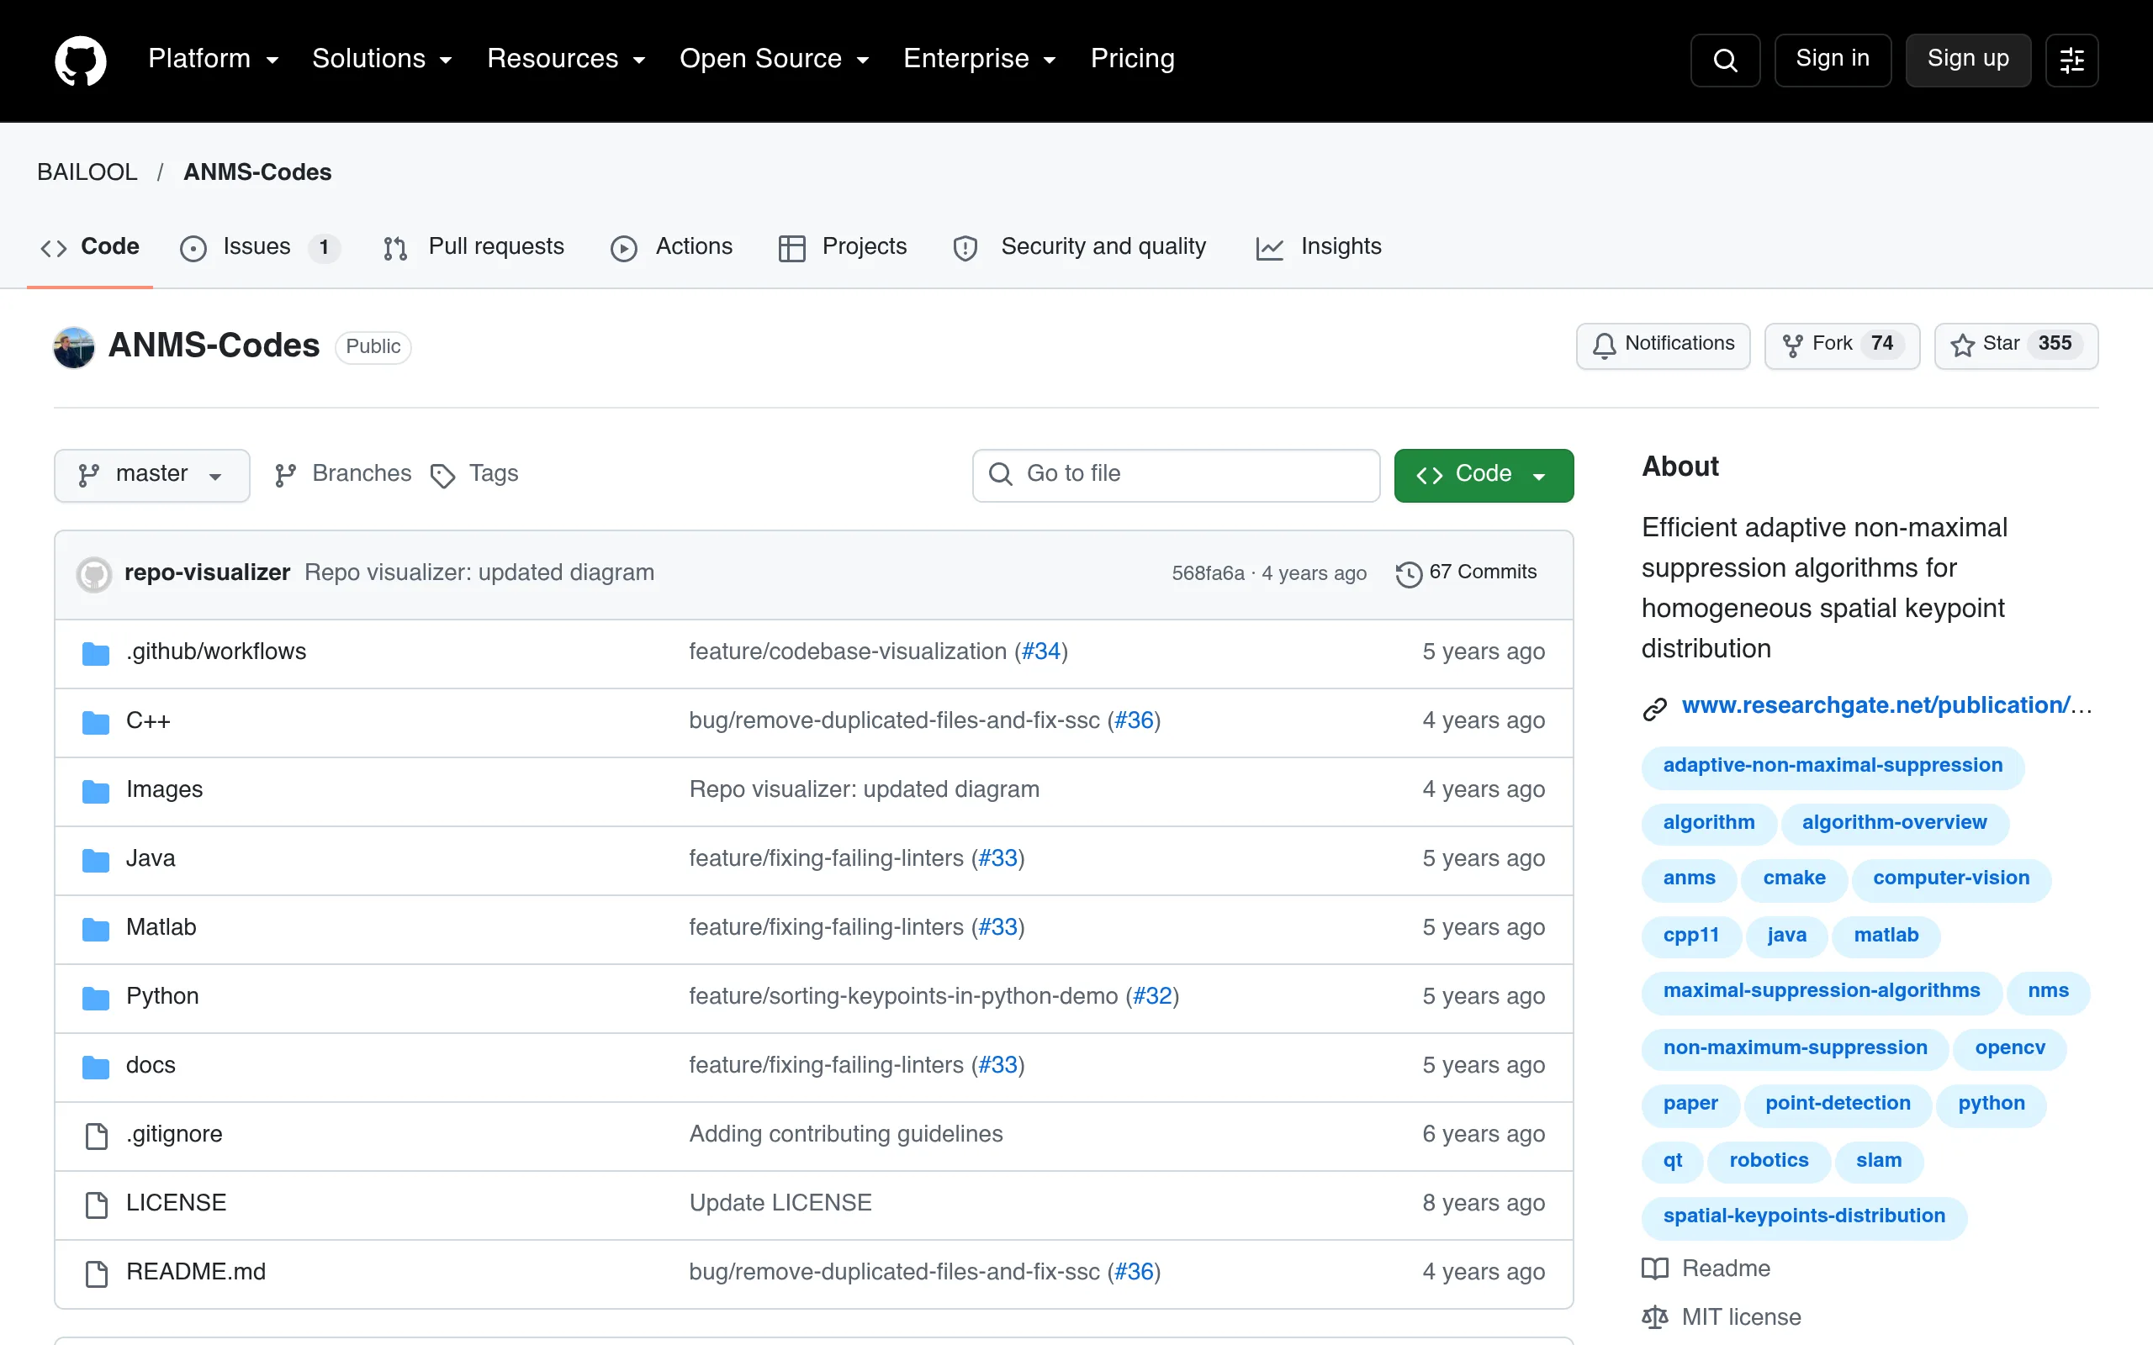Switch to the Insights tab
The image size is (2153, 1345).
pos(1319,247)
